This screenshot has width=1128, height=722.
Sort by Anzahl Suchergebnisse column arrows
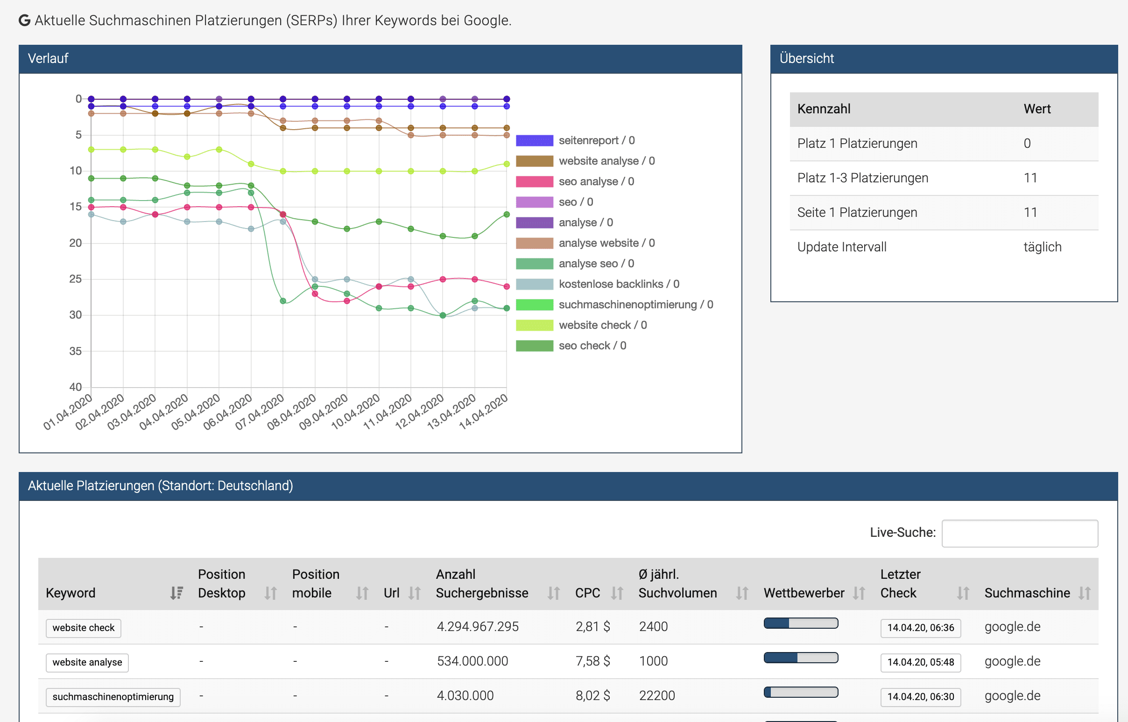click(x=553, y=592)
